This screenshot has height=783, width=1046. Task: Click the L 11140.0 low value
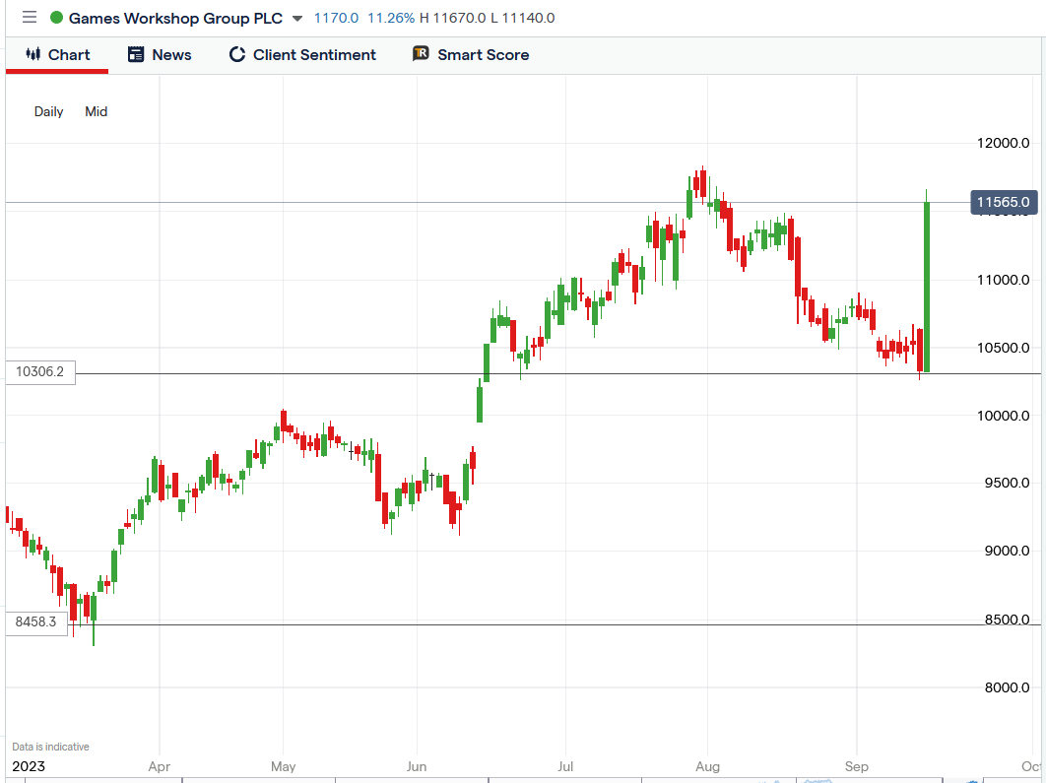coord(523,18)
